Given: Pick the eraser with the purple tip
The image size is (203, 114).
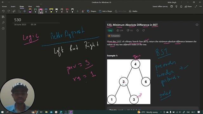Looking at the screenshot, I should [30, 10].
